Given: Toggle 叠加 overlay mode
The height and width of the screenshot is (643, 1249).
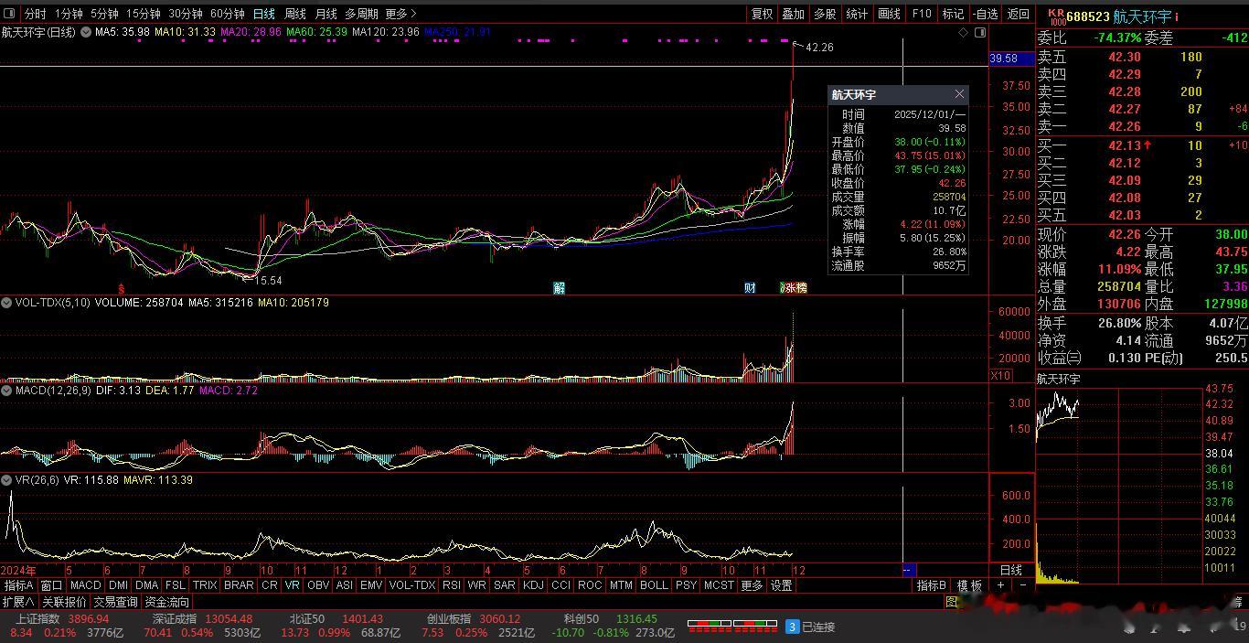Looking at the screenshot, I should coord(793,14).
